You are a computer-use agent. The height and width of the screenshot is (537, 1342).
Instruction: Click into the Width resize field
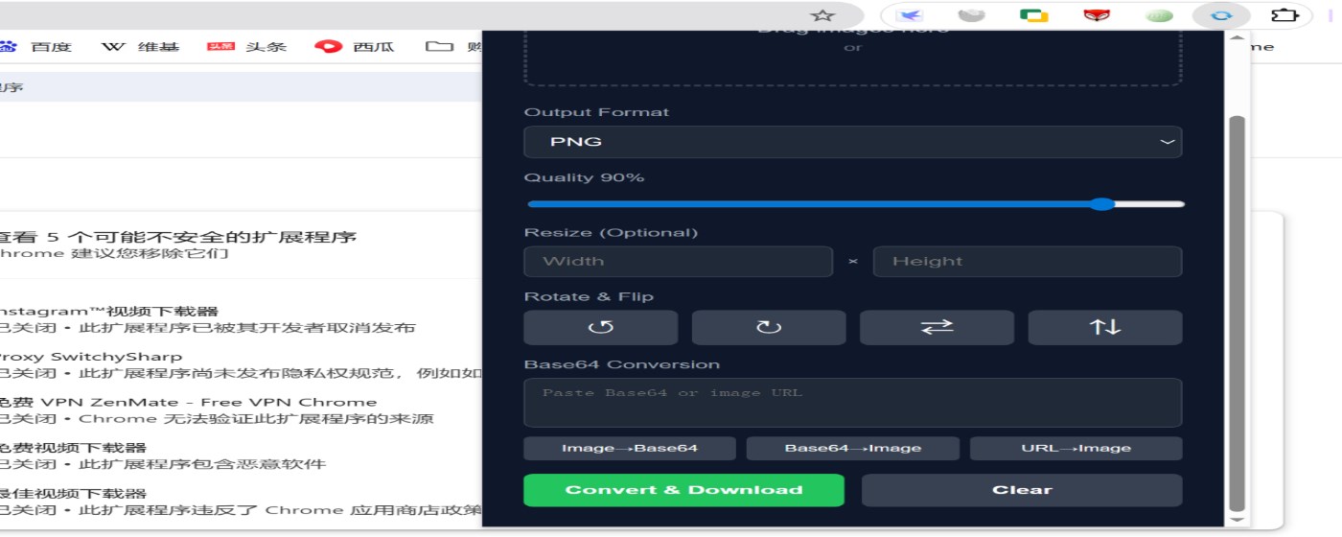pyautogui.click(x=679, y=261)
